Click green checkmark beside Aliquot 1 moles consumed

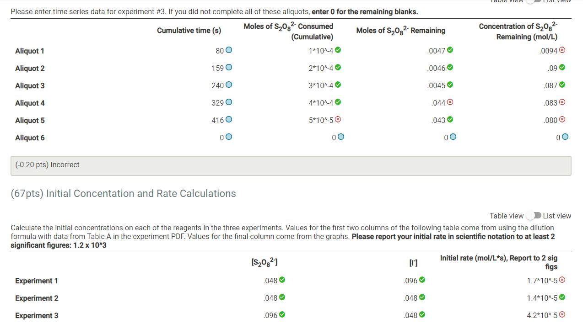[x=337, y=50]
